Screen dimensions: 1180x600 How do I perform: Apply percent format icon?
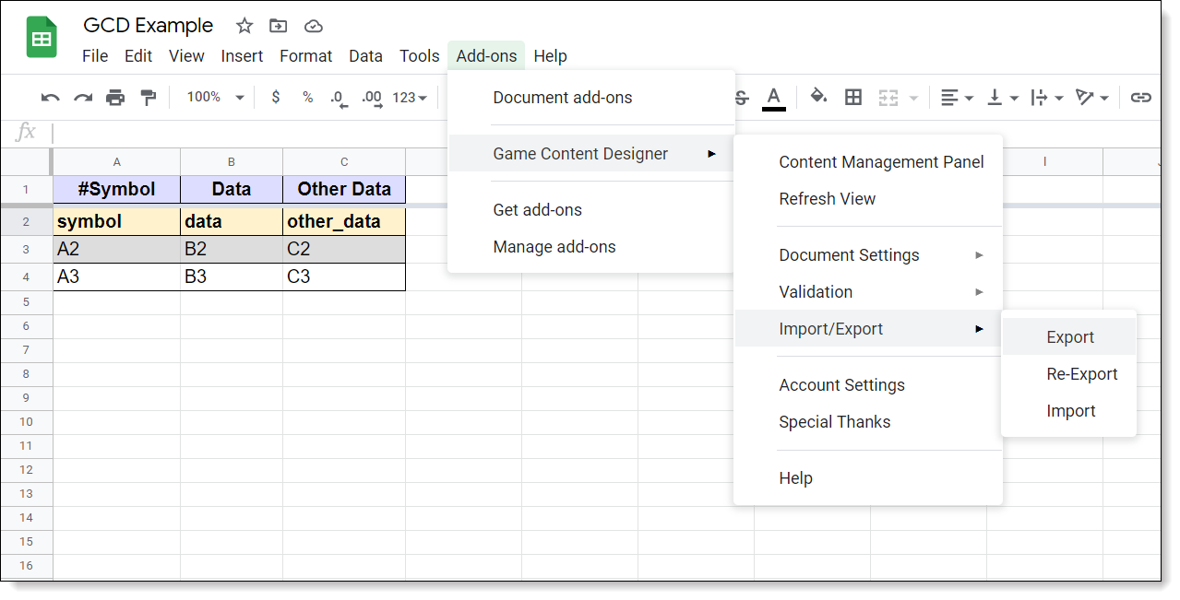[307, 98]
